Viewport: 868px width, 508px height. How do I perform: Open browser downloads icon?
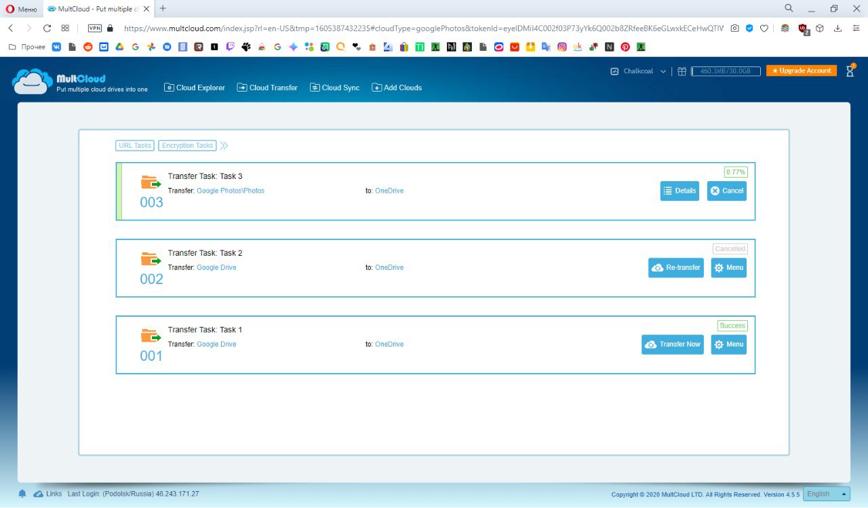coord(837,28)
